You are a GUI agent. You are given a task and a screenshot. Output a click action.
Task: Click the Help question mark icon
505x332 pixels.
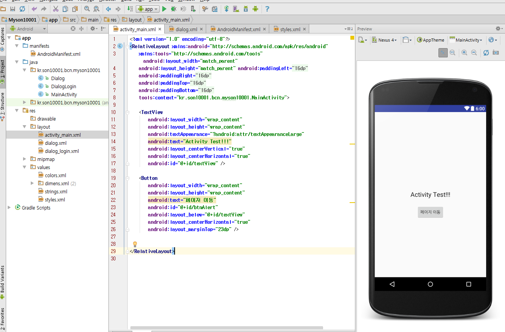pyautogui.click(x=267, y=9)
